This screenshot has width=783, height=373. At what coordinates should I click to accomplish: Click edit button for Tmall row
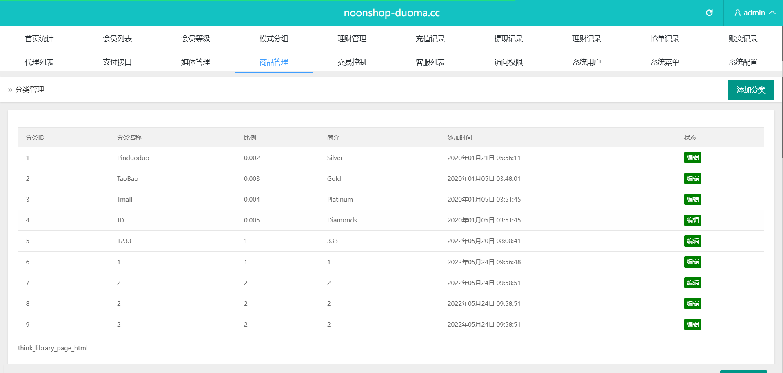click(x=692, y=200)
